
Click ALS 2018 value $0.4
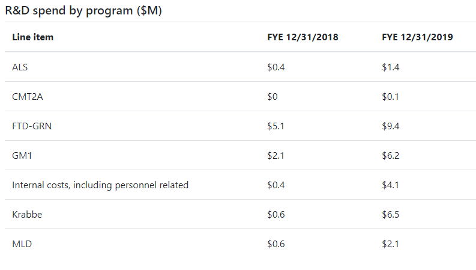click(276, 67)
